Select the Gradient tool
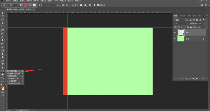 (2, 50)
